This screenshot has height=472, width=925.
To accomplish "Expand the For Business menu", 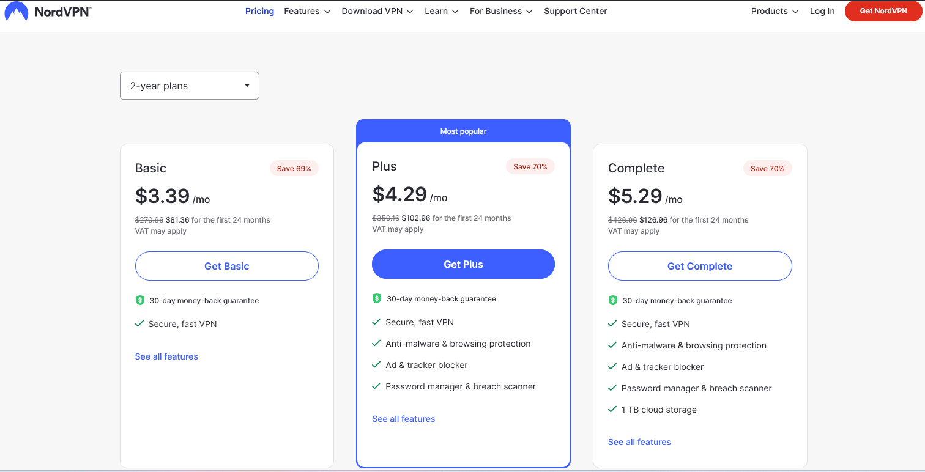I will click(501, 11).
